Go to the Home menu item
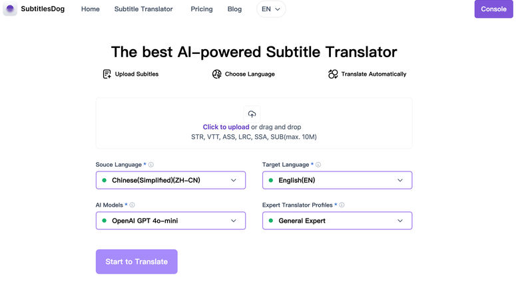 click(x=91, y=9)
